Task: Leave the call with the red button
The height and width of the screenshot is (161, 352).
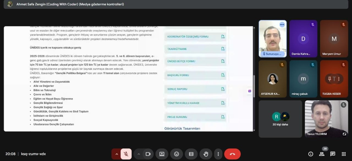Action: [232, 154]
